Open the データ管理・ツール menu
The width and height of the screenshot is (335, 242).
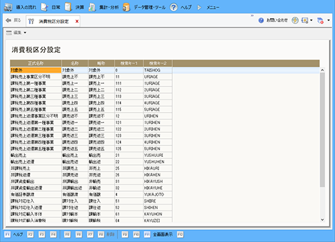point(144,7)
